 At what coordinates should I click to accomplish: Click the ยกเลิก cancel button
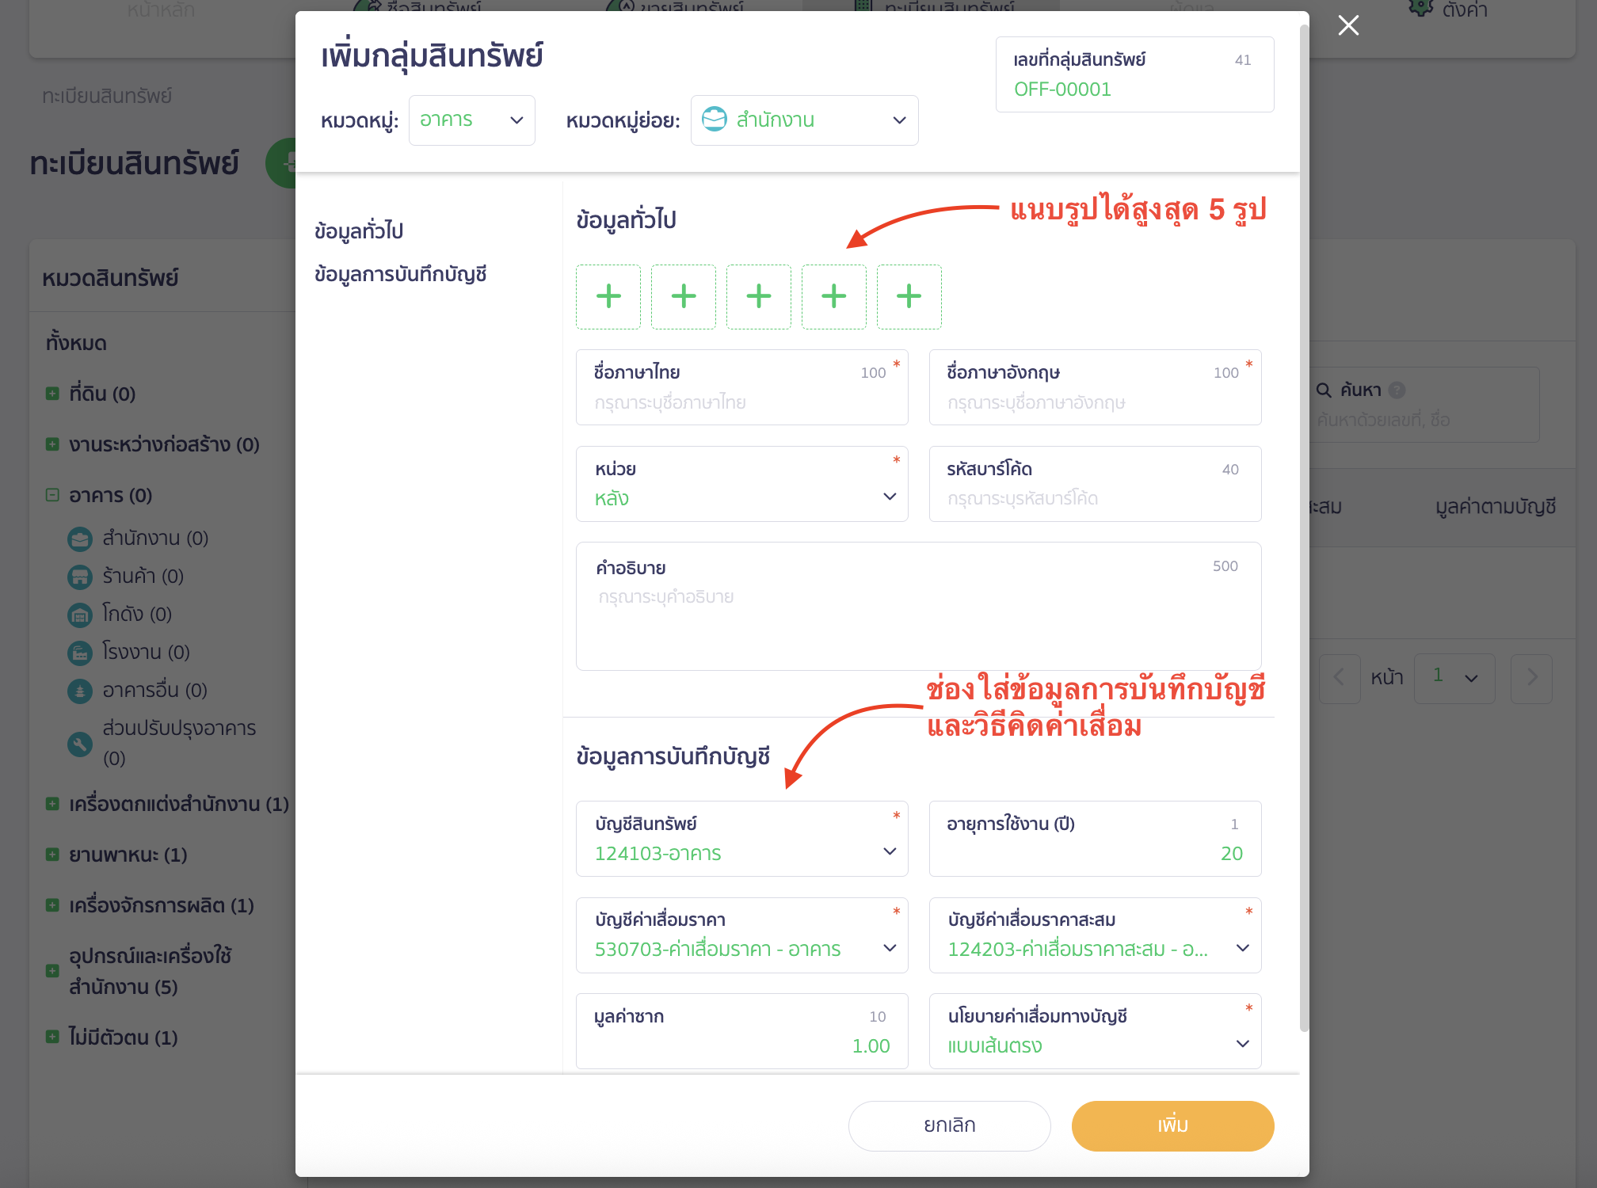click(x=948, y=1125)
